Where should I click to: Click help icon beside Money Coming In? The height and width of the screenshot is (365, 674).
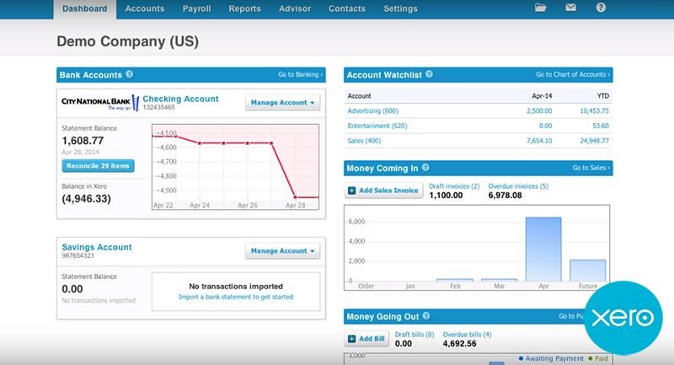tap(425, 168)
